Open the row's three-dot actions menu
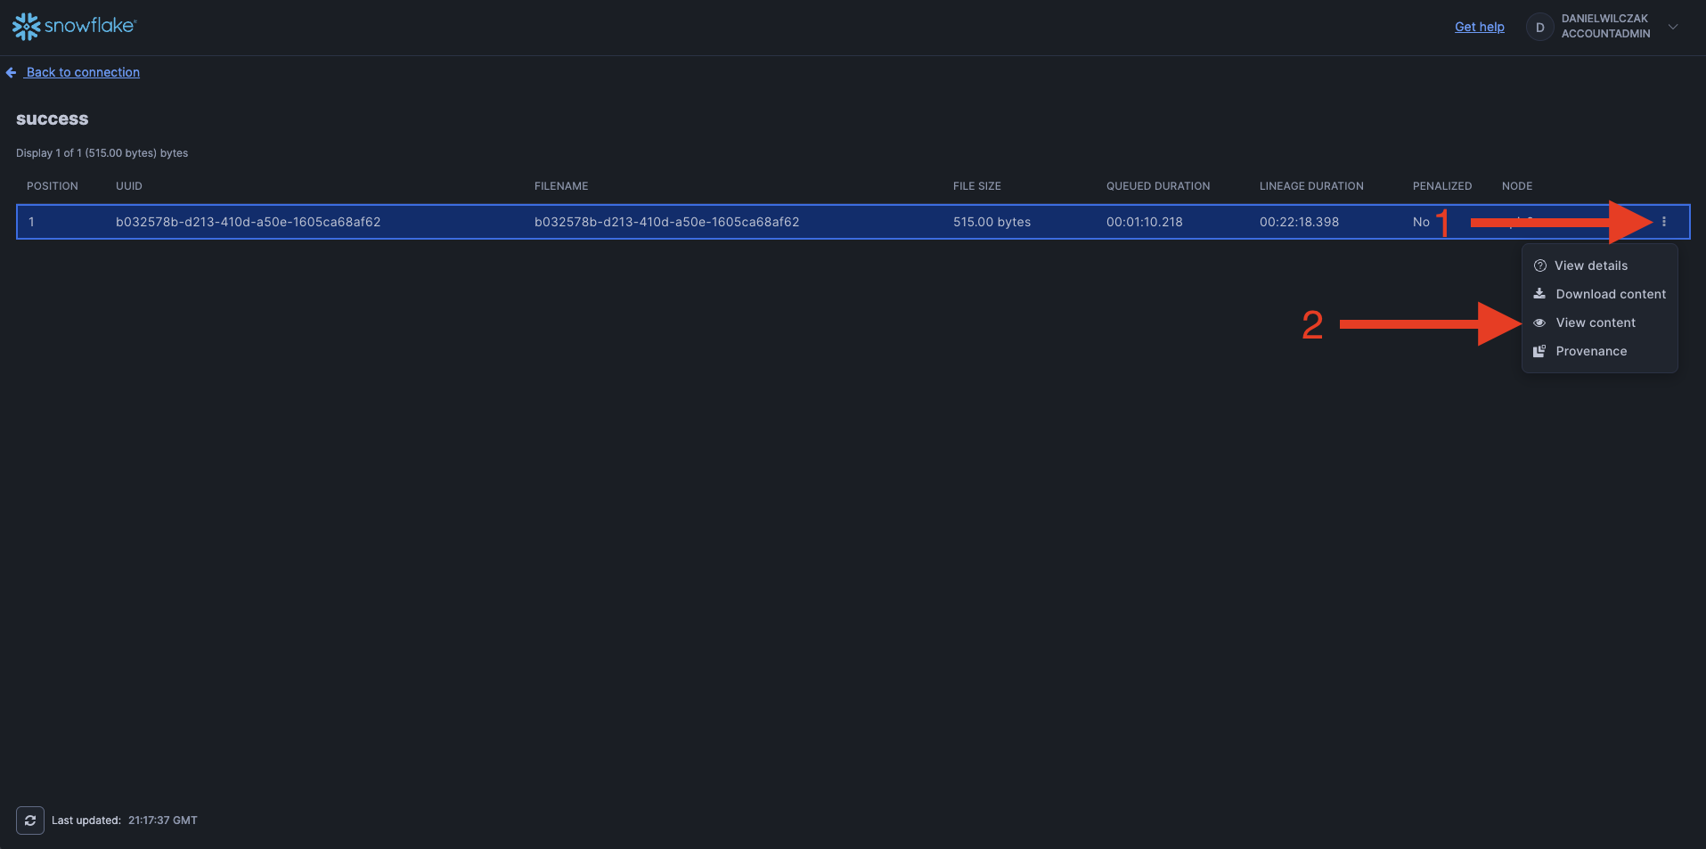 [x=1663, y=222]
